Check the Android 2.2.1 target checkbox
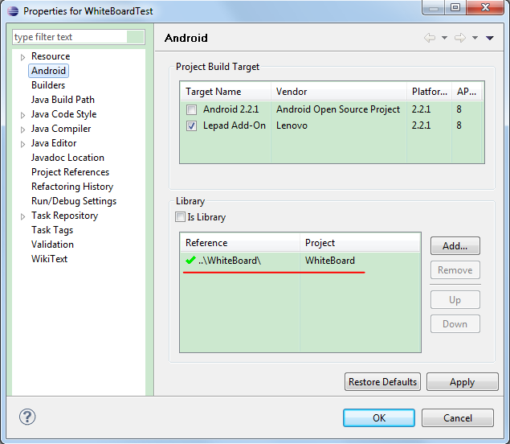The height and width of the screenshot is (444, 510). click(x=192, y=109)
